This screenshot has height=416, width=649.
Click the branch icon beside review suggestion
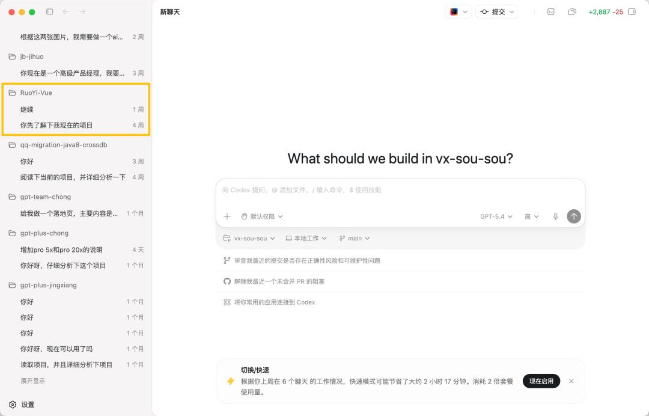pyautogui.click(x=227, y=261)
